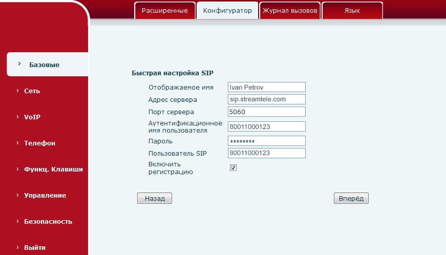Click the Пользователь SIP input field

point(266,153)
